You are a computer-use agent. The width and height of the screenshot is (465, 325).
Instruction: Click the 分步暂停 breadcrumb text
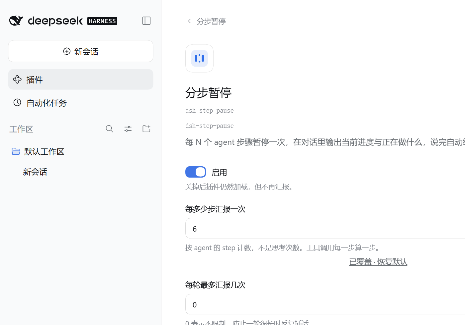(211, 22)
